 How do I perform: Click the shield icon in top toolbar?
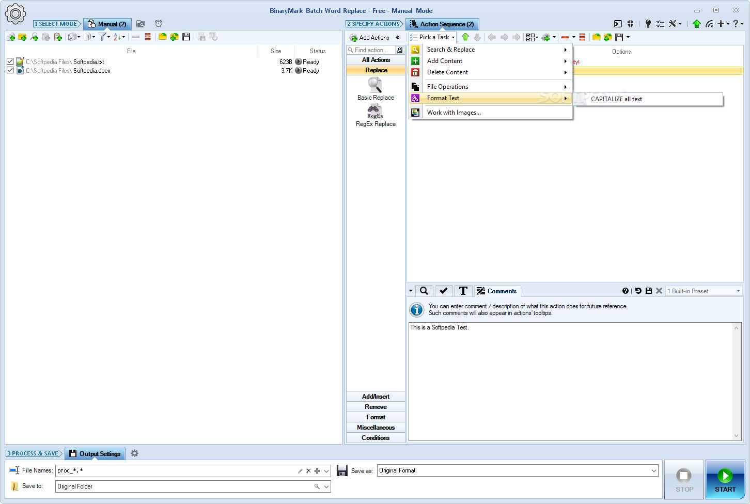[630, 24]
